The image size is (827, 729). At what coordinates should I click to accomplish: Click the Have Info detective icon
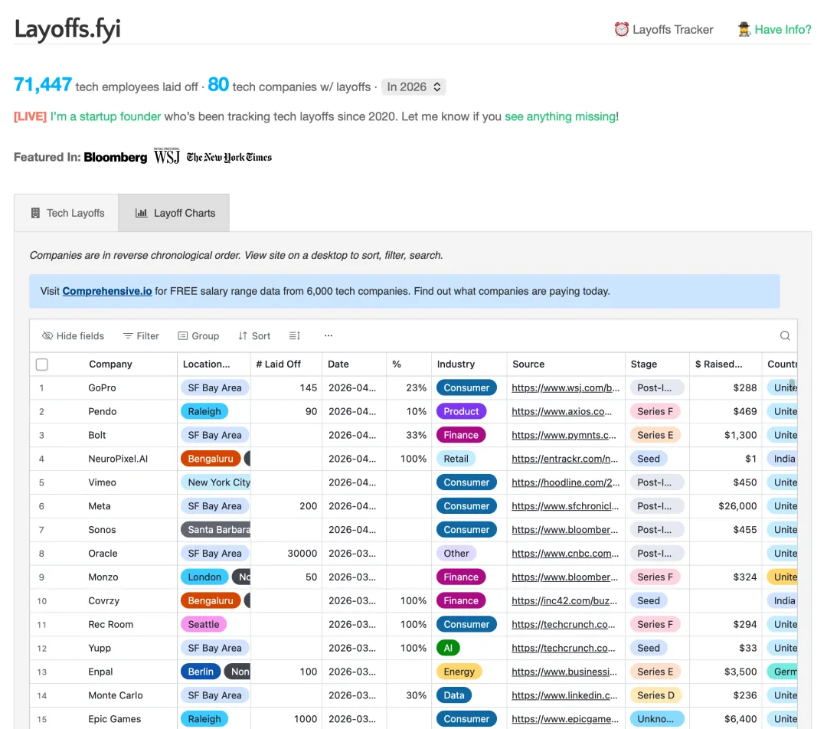(x=744, y=30)
